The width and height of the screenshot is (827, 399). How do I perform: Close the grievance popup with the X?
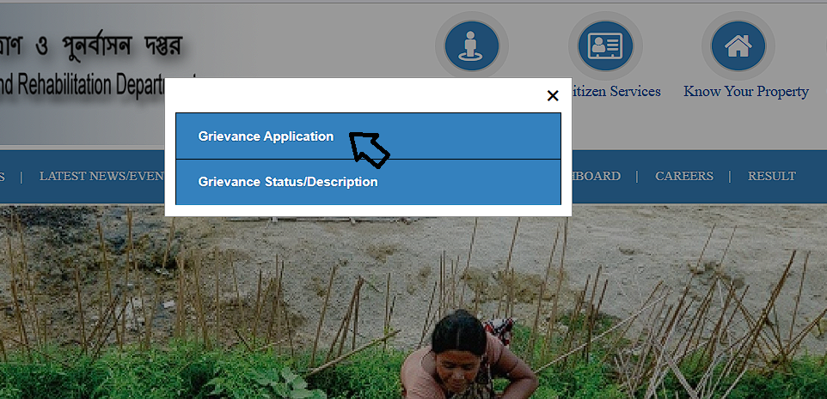552,96
